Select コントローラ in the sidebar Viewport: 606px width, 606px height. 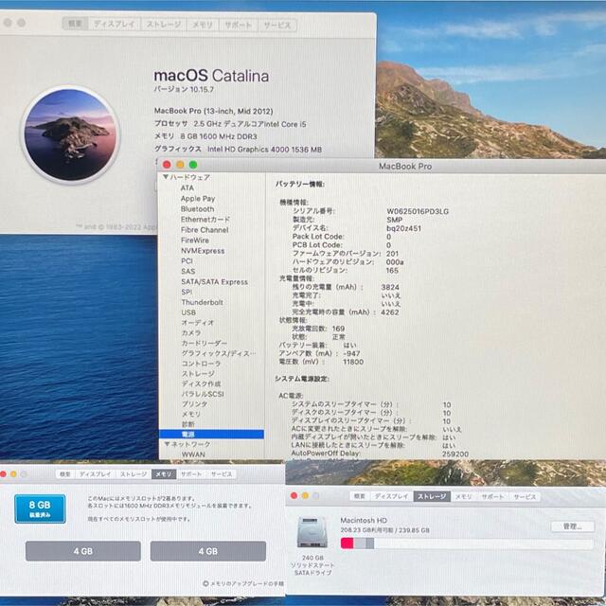201,364
